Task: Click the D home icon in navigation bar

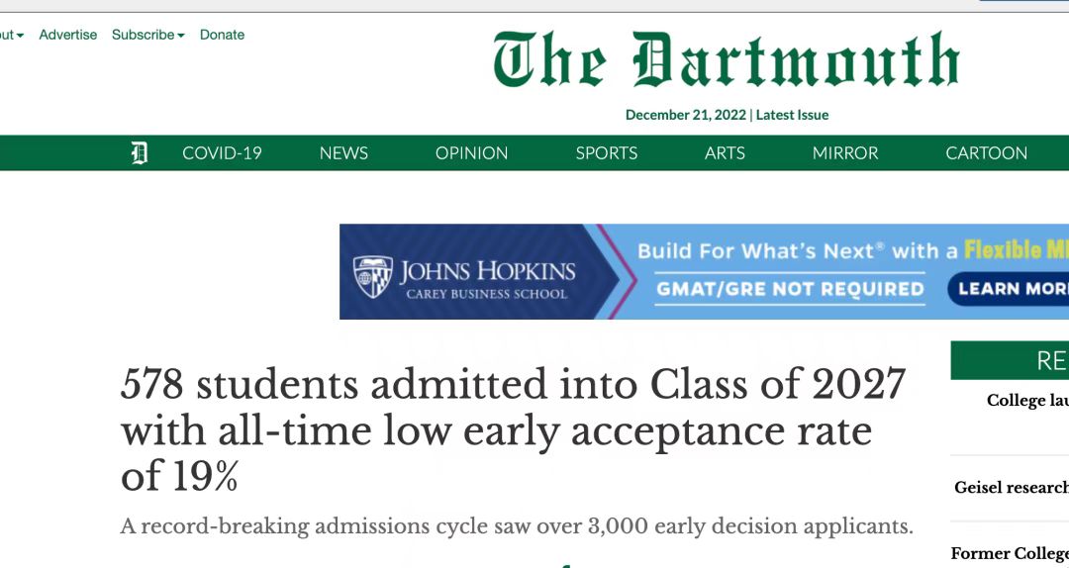Action: point(140,153)
